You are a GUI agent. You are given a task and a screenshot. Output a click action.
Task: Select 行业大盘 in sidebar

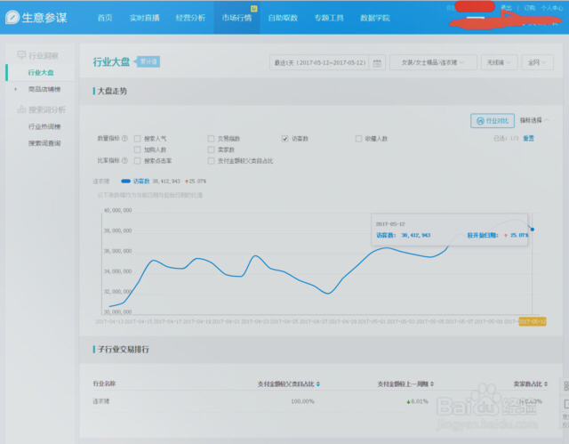(41, 73)
